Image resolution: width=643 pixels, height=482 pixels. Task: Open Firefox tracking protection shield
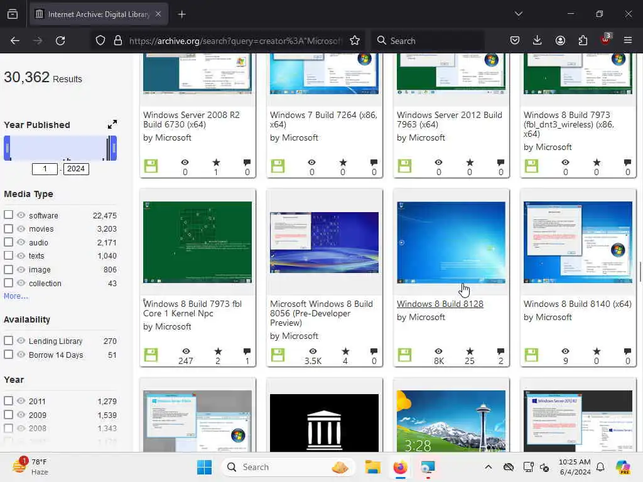click(100, 41)
